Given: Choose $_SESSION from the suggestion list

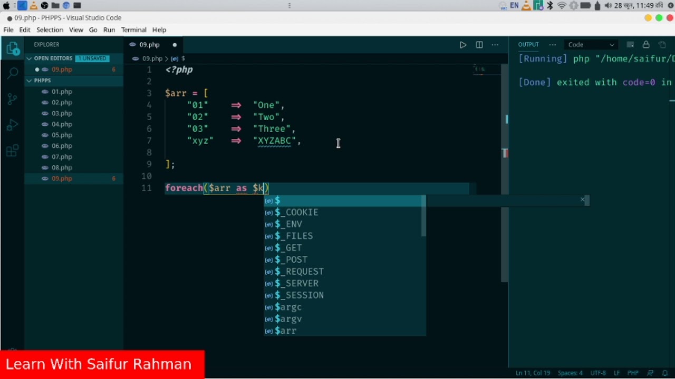Looking at the screenshot, I should pos(344,295).
